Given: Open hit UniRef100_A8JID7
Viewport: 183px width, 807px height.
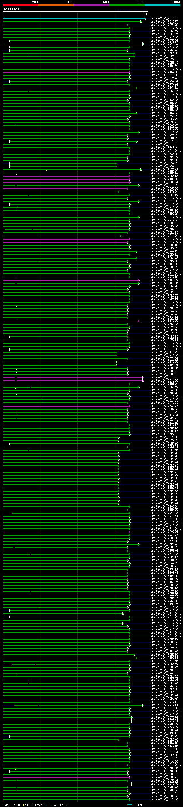Looking at the screenshot, I should (164, 19).
